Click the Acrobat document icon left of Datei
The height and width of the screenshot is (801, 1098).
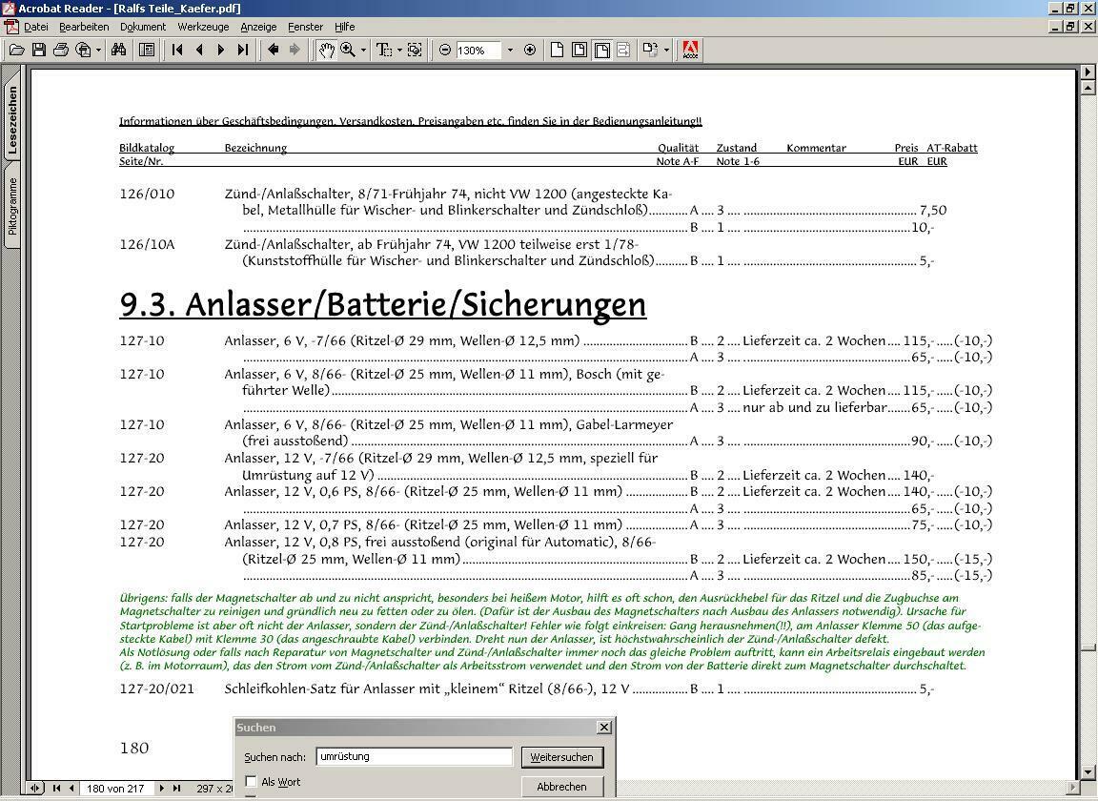(x=11, y=27)
